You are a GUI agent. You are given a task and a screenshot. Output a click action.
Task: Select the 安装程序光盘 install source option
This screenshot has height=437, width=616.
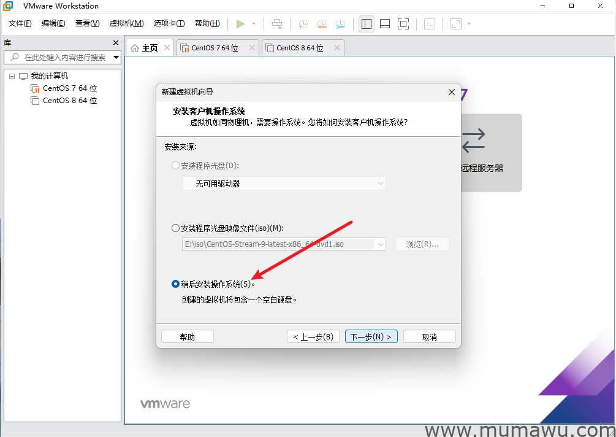176,165
